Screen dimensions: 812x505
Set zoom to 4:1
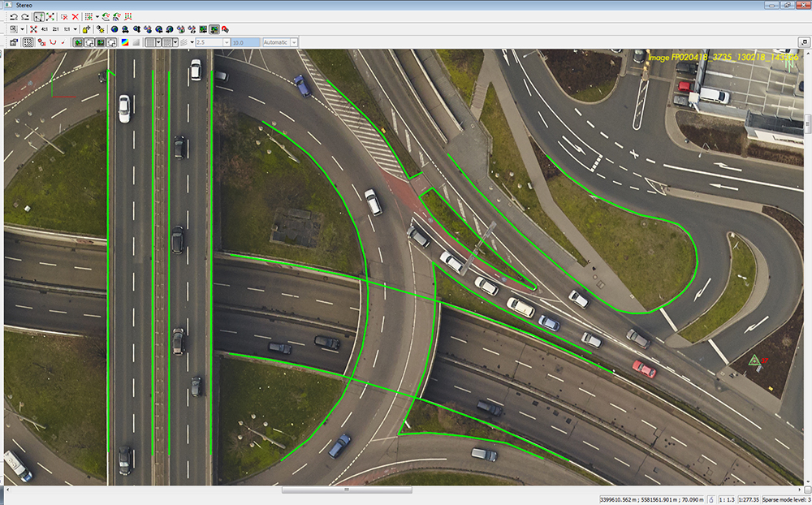point(45,29)
